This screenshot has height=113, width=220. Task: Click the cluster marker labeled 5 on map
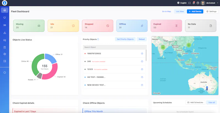pyautogui.click(x=189, y=45)
